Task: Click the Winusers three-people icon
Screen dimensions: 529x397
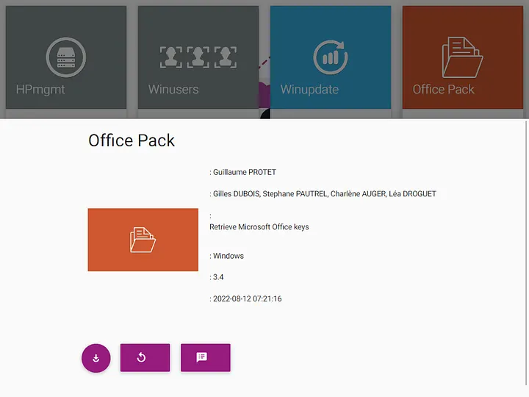Action: pyautogui.click(x=198, y=57)
